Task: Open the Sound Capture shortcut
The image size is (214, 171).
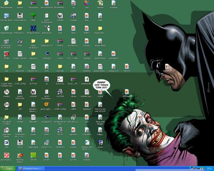Action: [20, 16]
